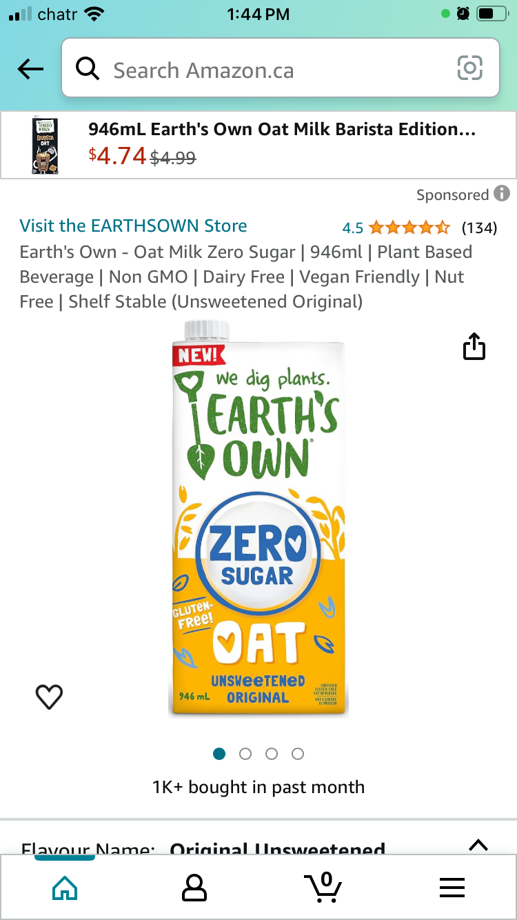Visit the EARTHSOWN Store link
The image size is (517, 920).
click(133, 226)
